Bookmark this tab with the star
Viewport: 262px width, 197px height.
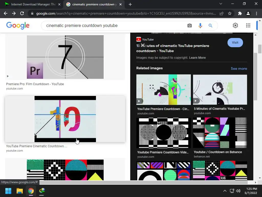click(230, 13)
